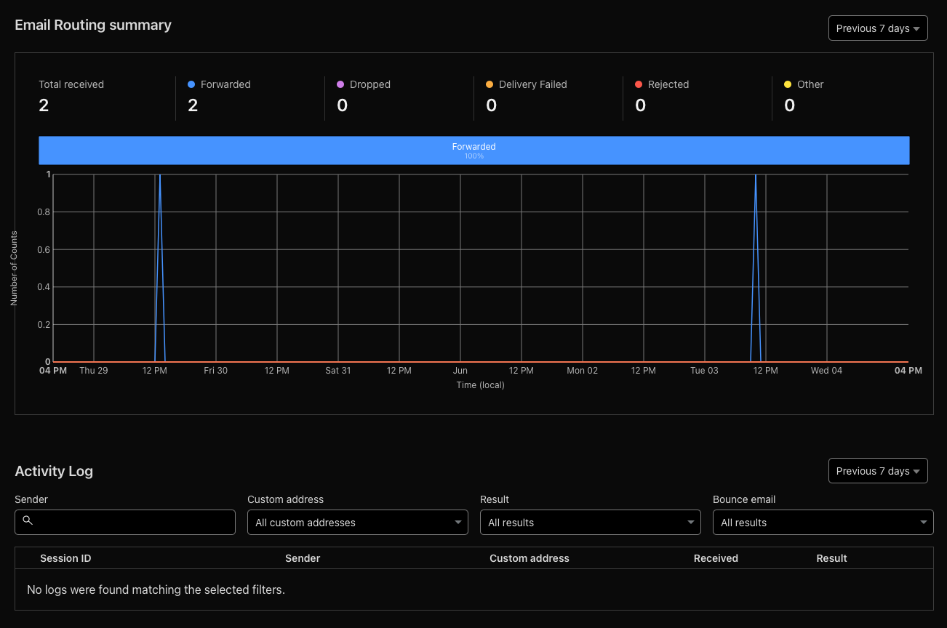Click the blue Forwarded 100% bar
947x628 pixels.
coord(474,150)
